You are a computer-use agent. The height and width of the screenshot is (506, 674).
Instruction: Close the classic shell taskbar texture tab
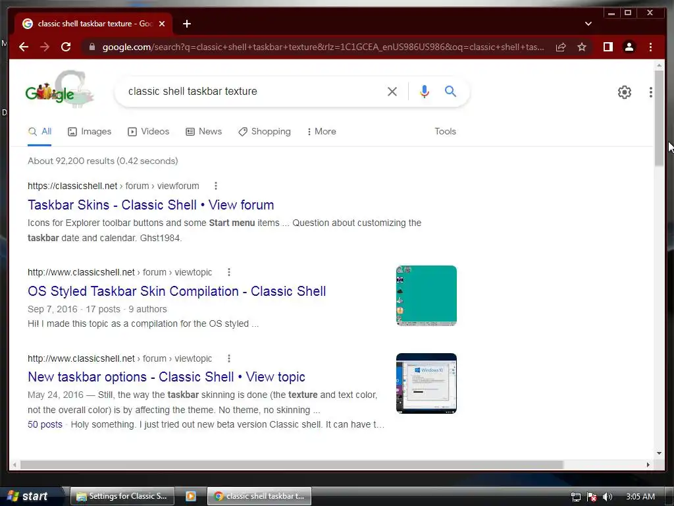click(x=162, y=24)
